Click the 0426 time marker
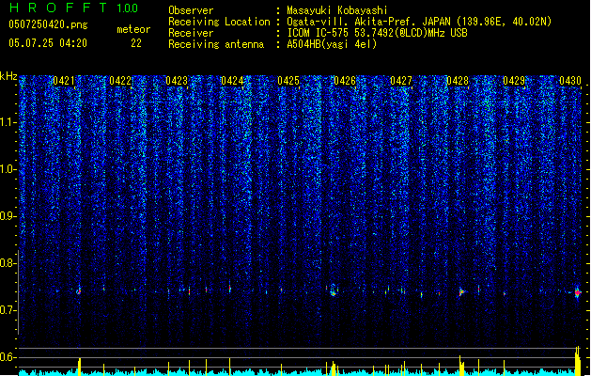 click(345, 81)
